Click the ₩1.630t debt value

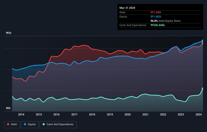(x=156, y=12)
